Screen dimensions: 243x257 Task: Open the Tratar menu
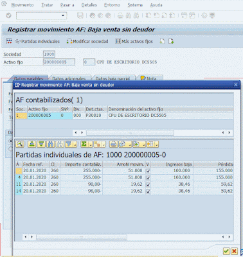click(47, 5)
